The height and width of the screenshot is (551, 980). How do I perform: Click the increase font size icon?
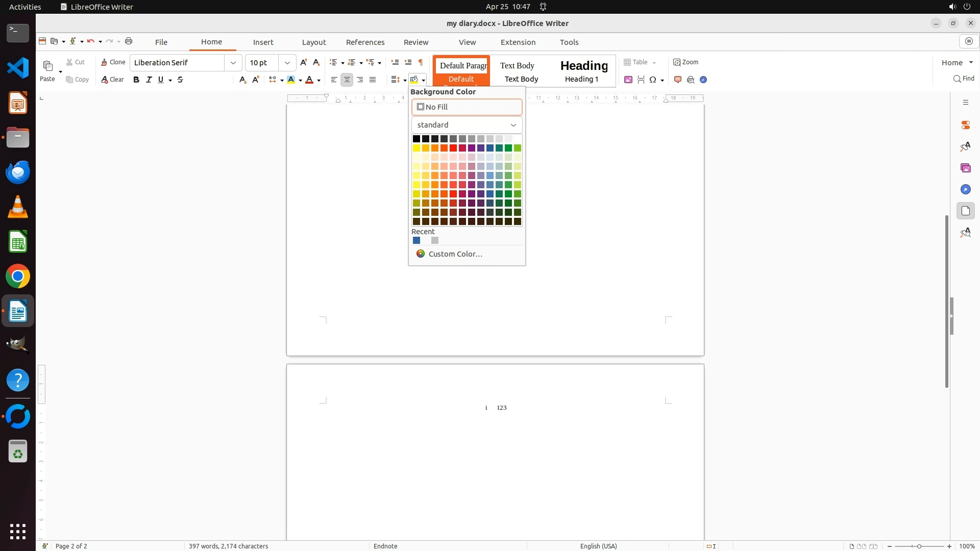click(304, 62)
